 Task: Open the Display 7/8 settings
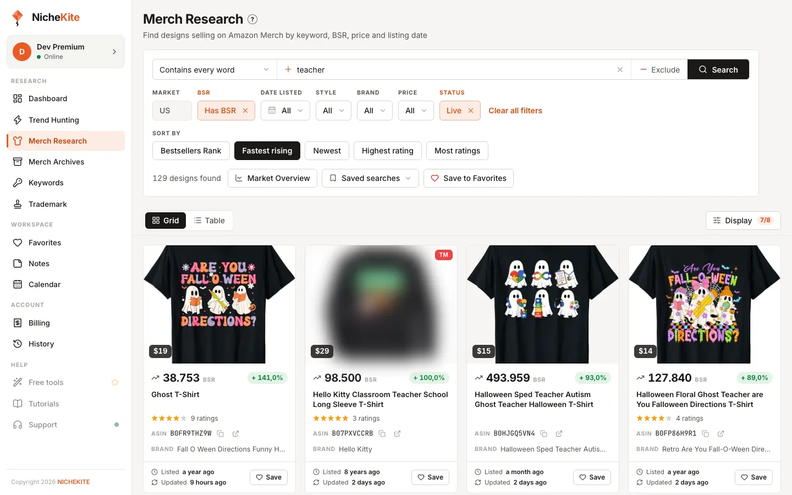[x=743, y=221]
